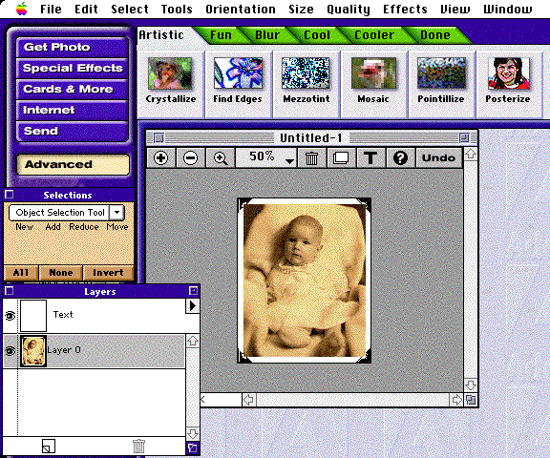Click the Undo button

(438, 158)
